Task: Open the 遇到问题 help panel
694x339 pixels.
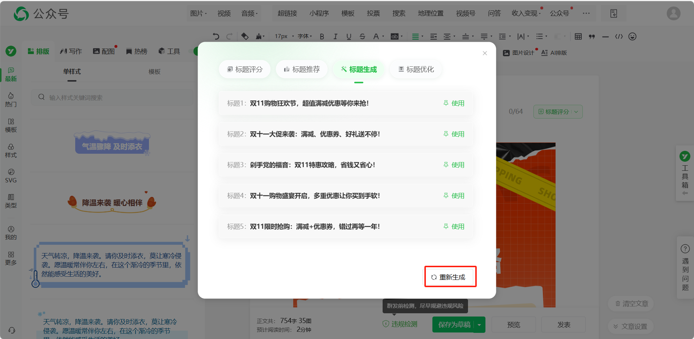Action: tap(685, 268)
